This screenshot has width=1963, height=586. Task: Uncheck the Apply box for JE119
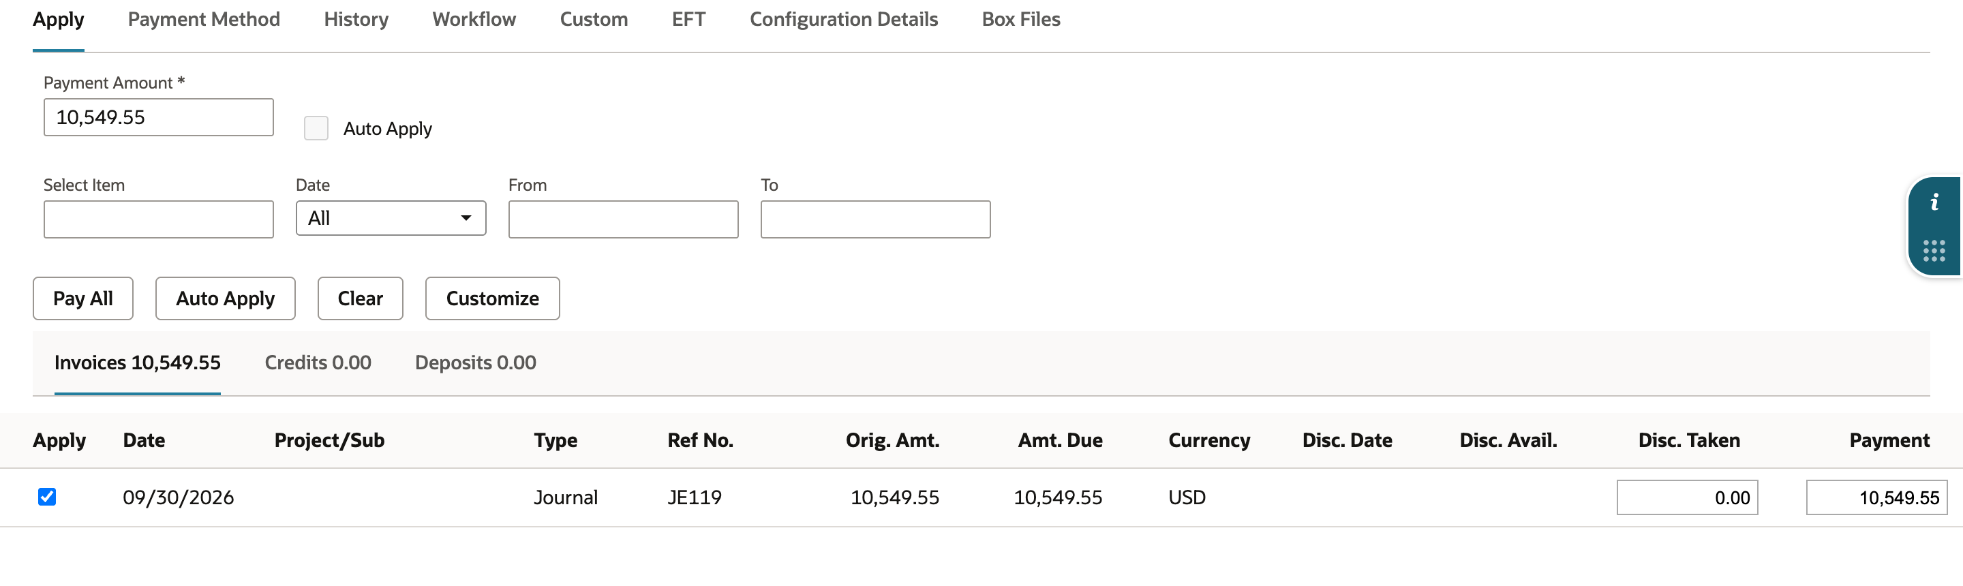[x=47, y=497]
